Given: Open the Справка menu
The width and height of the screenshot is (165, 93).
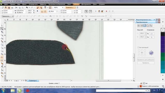Looking at the screenshot, I should [102, 4].
